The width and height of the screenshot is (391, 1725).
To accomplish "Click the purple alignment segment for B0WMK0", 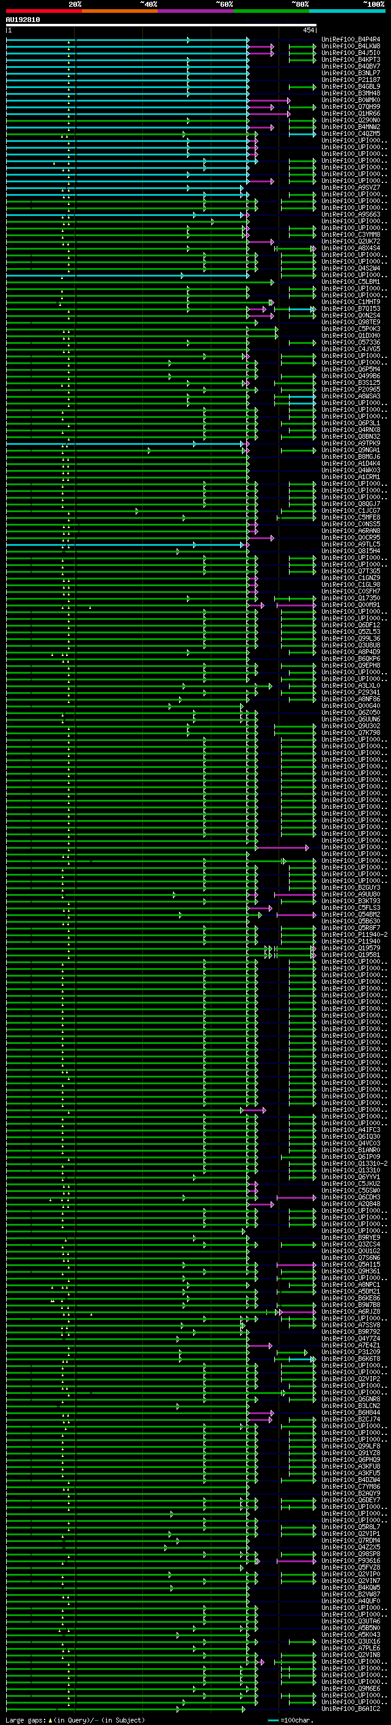I will click(x=269, y=100).
